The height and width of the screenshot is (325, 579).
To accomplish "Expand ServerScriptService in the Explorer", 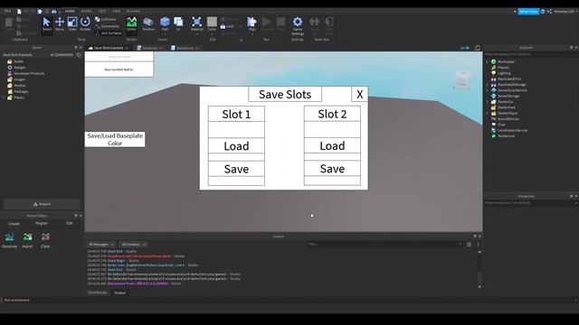I will (x=487, y=90).
